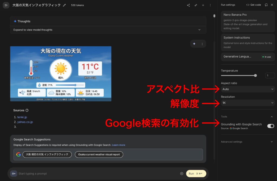Click the API key icon in prompt bar
This screenshot has height=181, width=277.
point(14,173)
